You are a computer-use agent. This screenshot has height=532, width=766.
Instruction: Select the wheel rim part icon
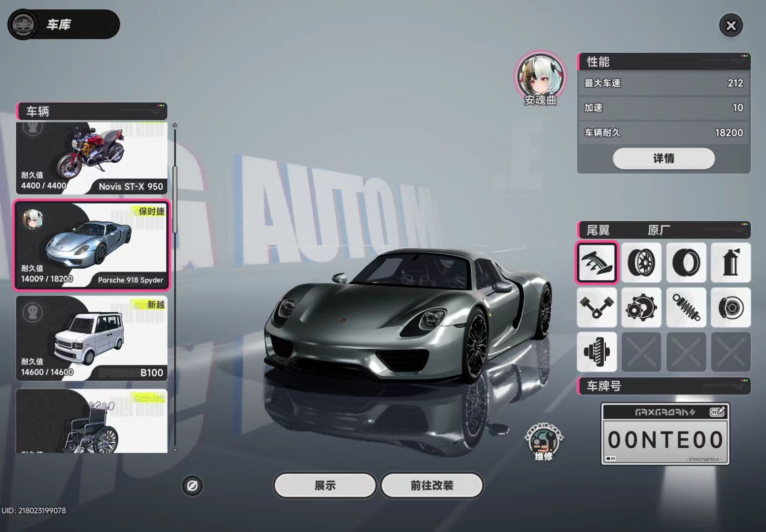tap(641, 263)
